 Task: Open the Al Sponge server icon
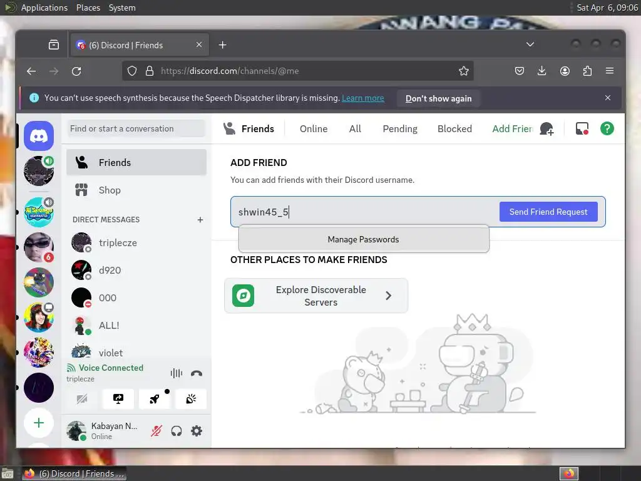click(39, 212)
